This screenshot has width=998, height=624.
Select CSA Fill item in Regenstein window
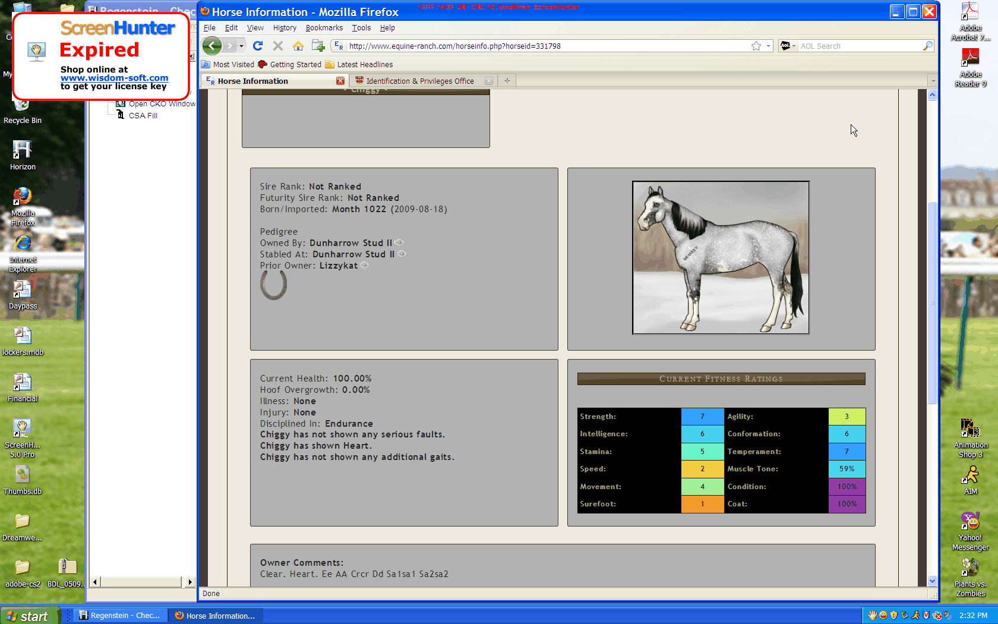pyautogui.click(x=143, y=116)
